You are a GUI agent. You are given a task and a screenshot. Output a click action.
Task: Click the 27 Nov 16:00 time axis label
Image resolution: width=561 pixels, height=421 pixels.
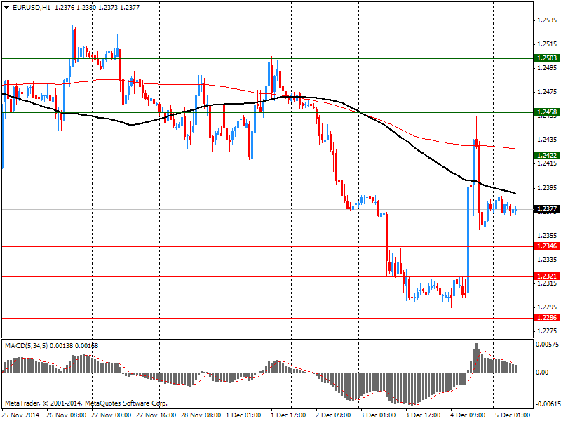click(156, 415)
